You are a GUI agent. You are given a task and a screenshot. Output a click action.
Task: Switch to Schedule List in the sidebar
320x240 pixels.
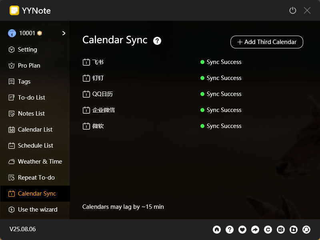click(x=12, y=146)
